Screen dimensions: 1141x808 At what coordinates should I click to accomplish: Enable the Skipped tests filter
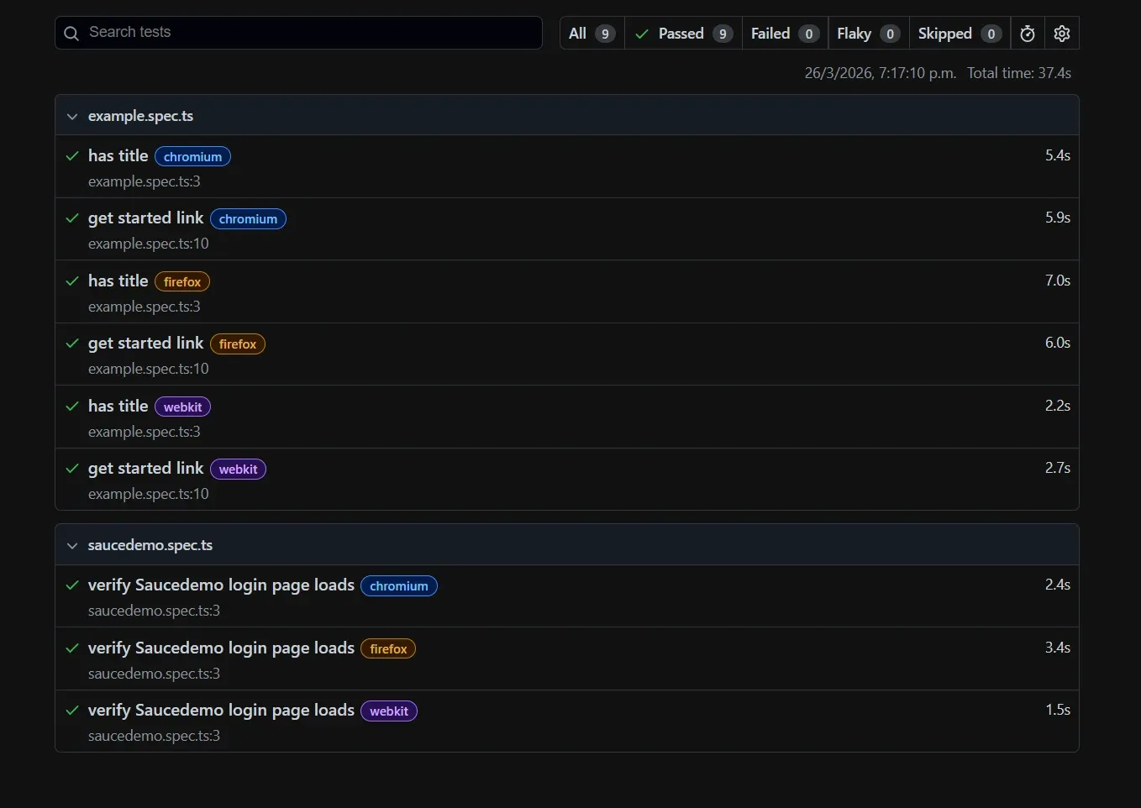tap(958, 34)
